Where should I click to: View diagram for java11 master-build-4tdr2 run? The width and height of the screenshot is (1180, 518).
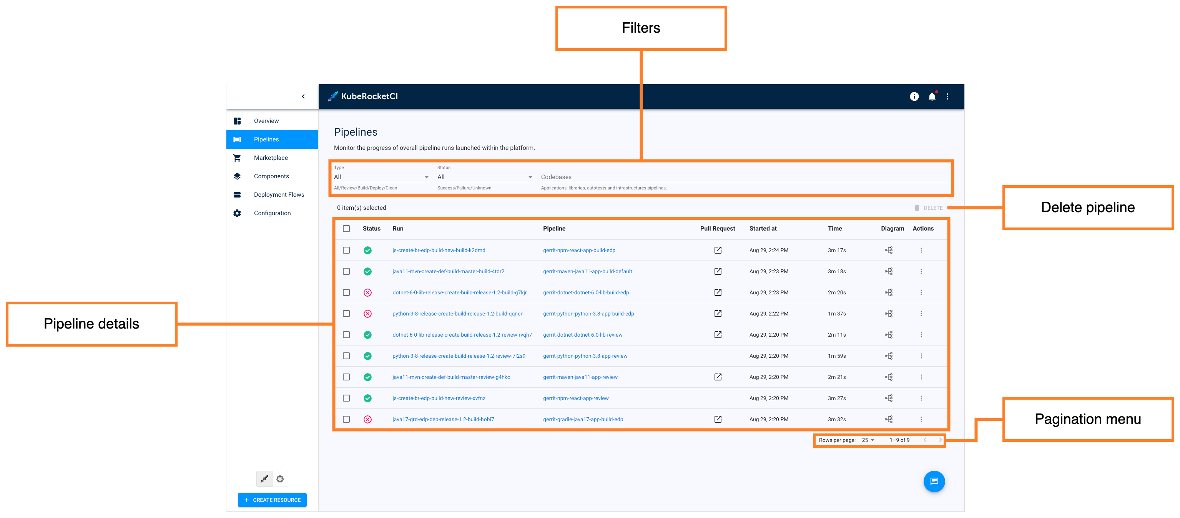889,271
